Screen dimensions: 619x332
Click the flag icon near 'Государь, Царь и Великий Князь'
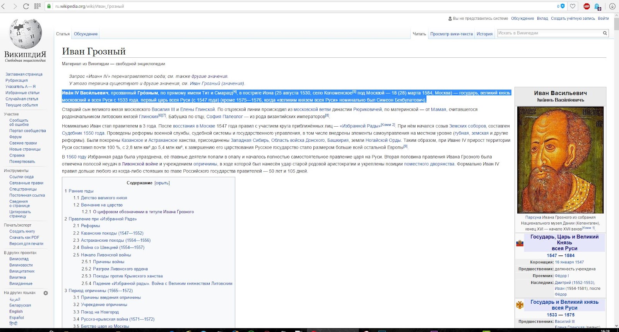[520, 243]
